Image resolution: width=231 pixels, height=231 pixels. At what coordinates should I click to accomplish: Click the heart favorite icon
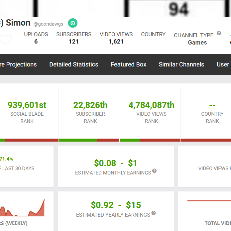[5, 40]
